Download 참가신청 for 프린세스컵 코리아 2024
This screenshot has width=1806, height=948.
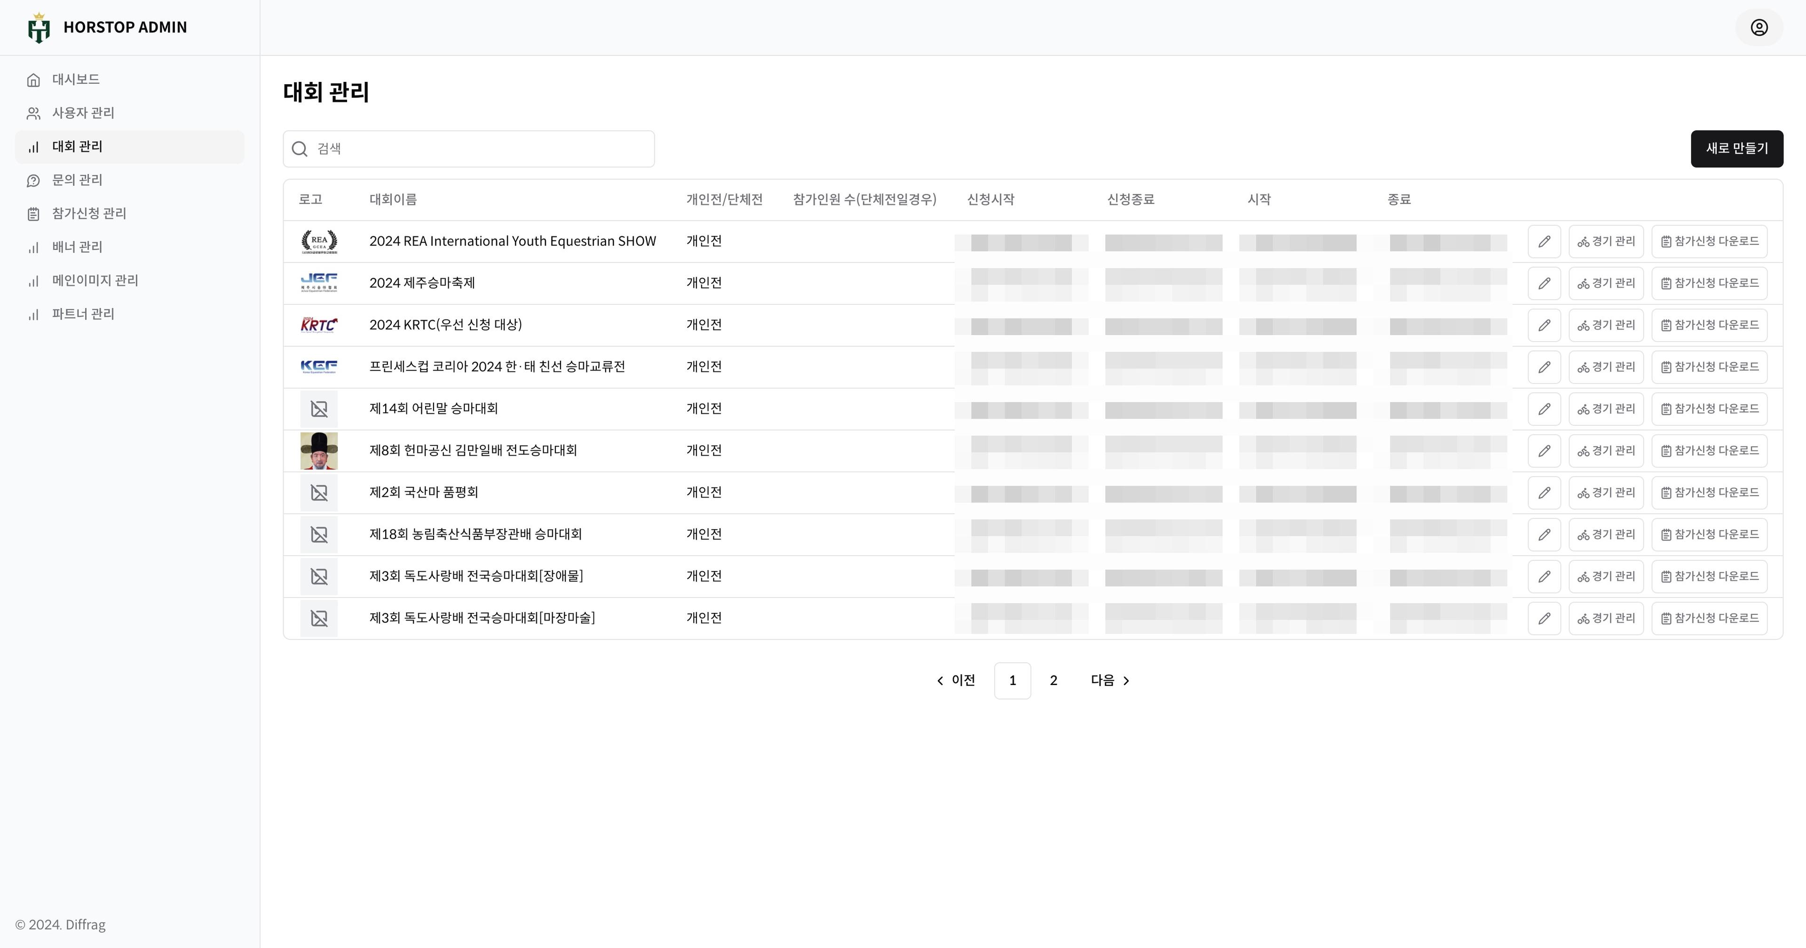[1709, 366]
